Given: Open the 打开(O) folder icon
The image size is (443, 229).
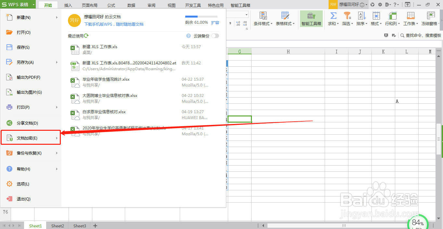Looking at the screenshot, I should (x=9, y=32).
